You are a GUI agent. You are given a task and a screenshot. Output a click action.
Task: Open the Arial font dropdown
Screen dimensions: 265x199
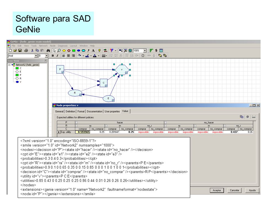[36, 56]
